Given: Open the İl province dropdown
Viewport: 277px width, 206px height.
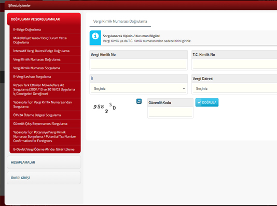Looking at the screenshot, I should click(x=138, y=88).
